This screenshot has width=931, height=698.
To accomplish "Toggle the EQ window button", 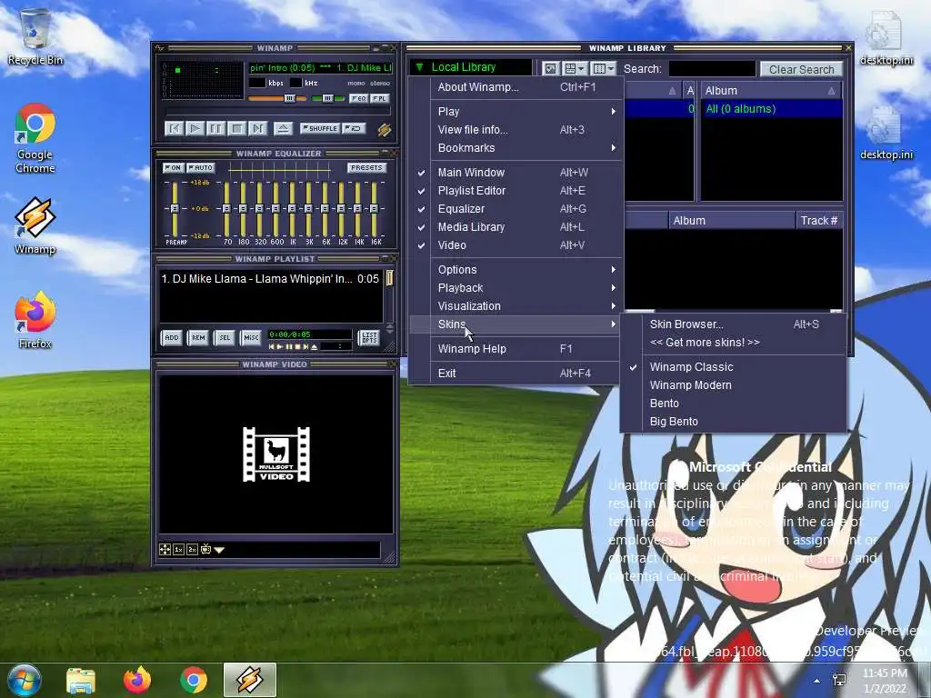I will click(358, 98).
